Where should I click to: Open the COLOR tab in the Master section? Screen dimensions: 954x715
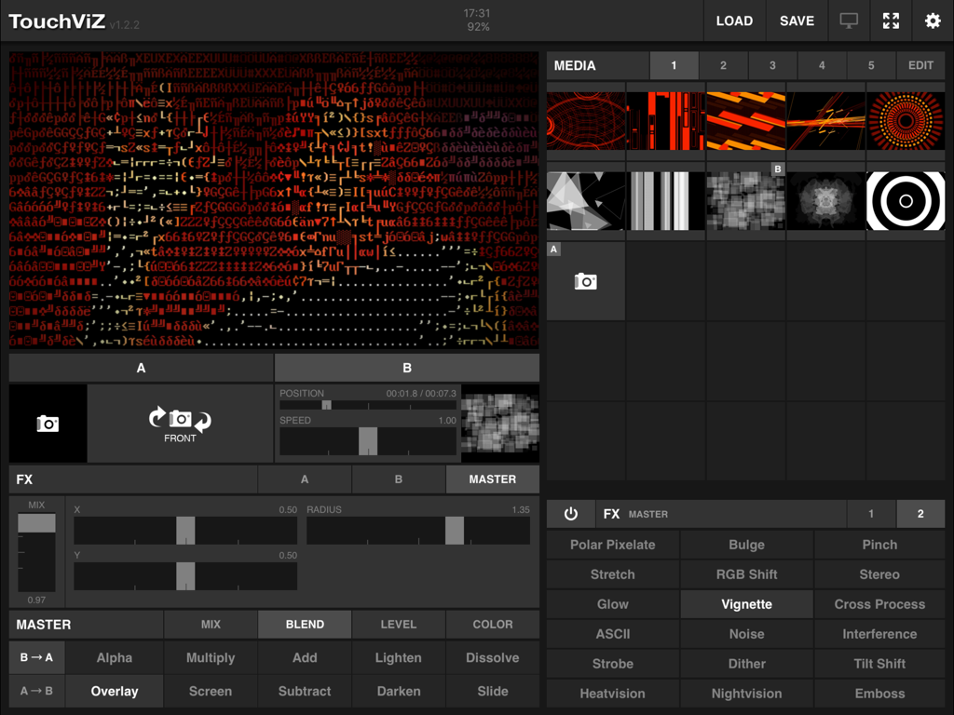point(492,624)
